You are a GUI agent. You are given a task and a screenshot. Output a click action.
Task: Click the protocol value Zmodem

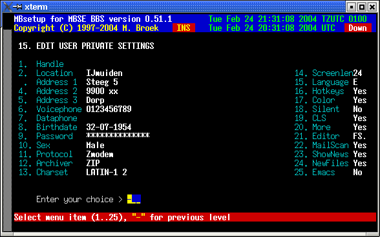point(100,154)
